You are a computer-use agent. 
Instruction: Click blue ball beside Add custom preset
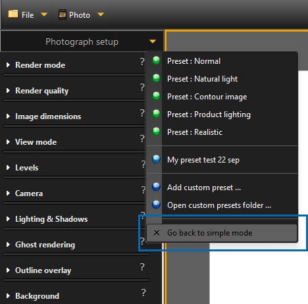point(156,187)
